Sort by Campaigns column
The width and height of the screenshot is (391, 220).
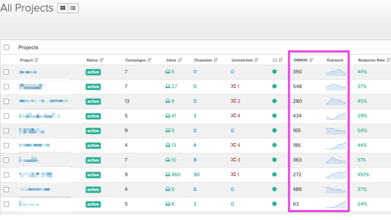pyautogui.click(x=150, y=60)
